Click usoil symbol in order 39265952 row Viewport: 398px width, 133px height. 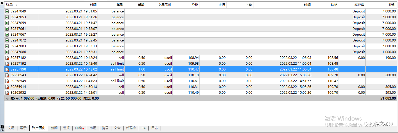point(168,93)
